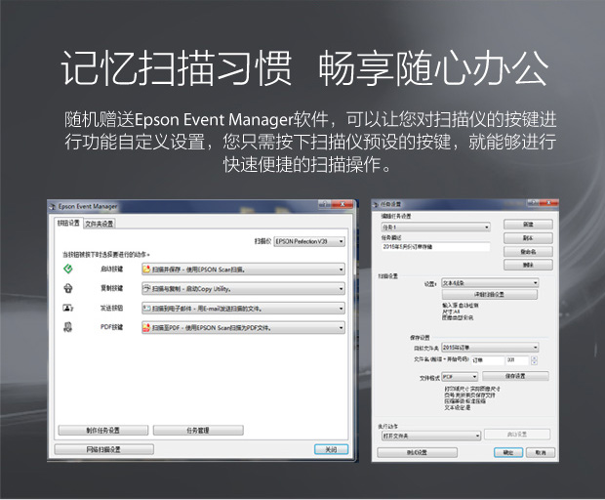Open the Start button action dropdown (扫描并保存)
The height and width of the screenshot is (500, 605).
pyautogui.click(x=243, y=270)
